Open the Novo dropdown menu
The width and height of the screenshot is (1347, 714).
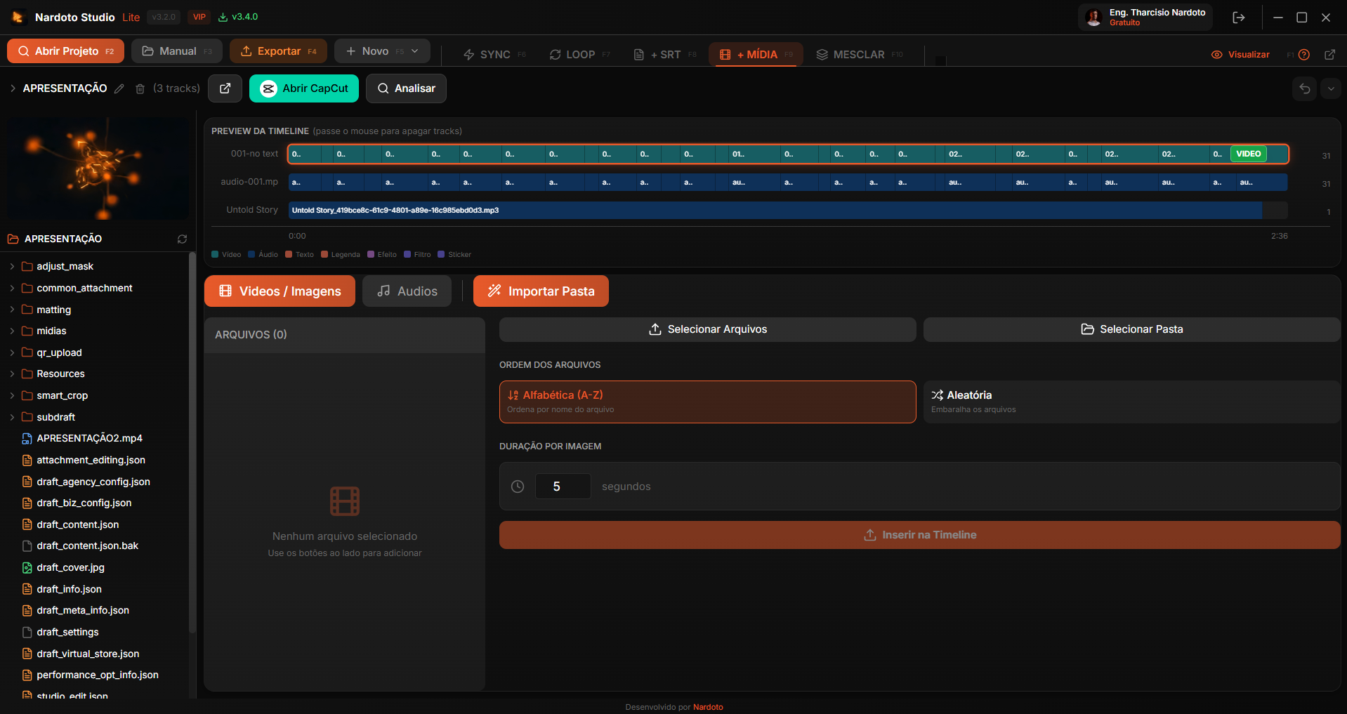(382, 51)
